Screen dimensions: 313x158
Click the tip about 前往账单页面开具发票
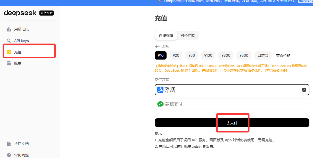point(185,147)
